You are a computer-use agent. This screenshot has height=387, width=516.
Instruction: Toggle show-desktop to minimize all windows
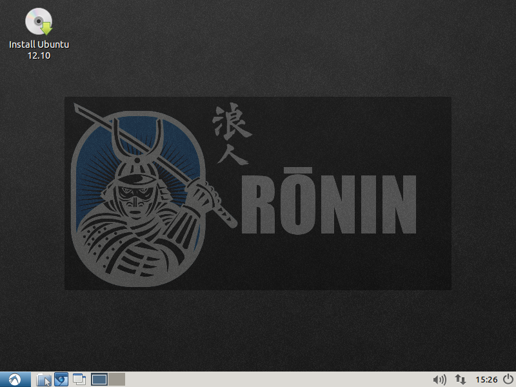78,379
